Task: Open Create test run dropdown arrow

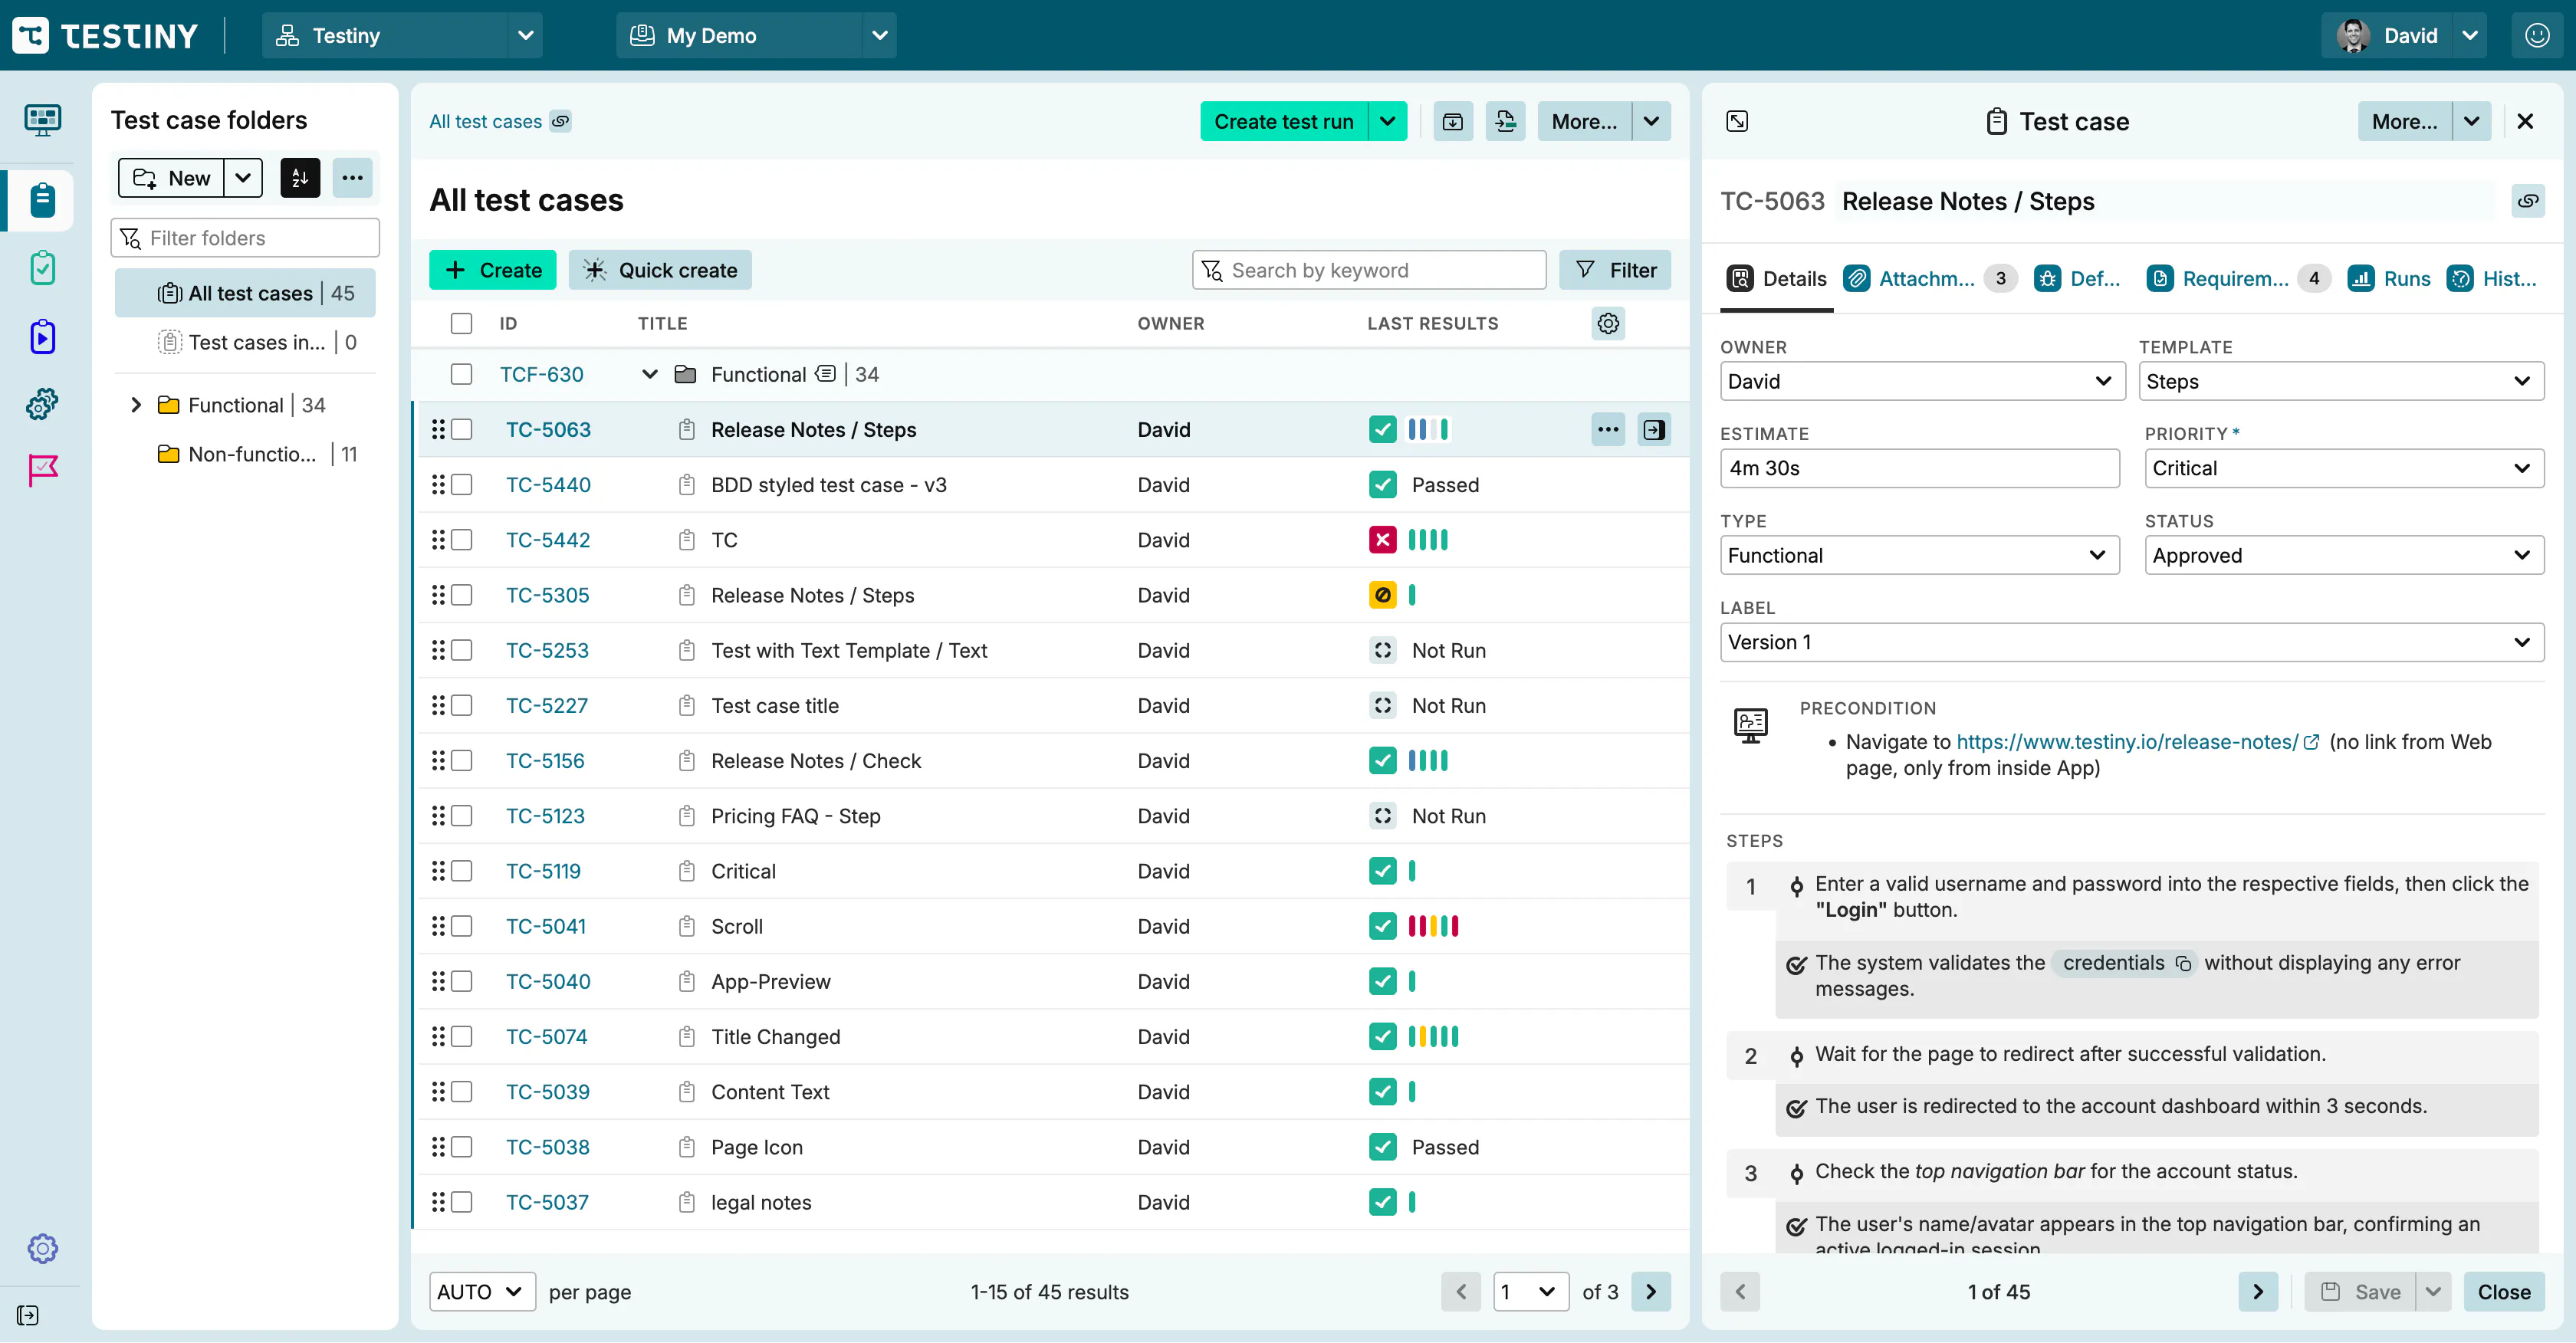Action: 1388,121
